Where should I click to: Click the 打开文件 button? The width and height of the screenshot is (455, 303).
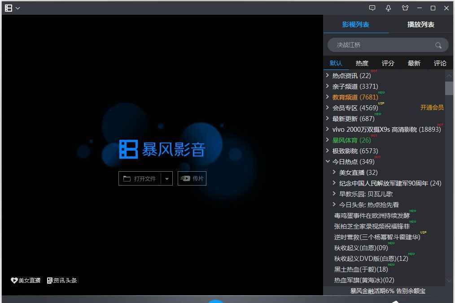pos(140,178)
